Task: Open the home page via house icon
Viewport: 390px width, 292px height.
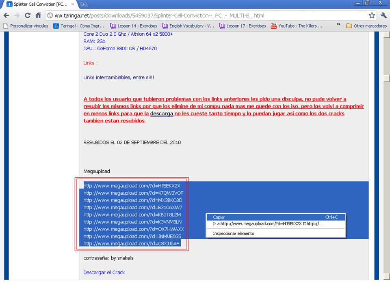Action: (38, 15)
